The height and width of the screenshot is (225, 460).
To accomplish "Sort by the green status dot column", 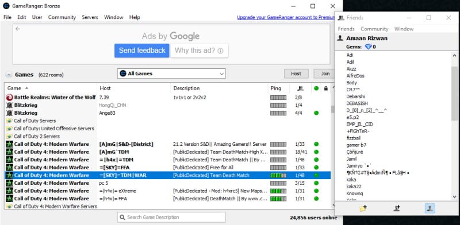I will click(316, 88).
